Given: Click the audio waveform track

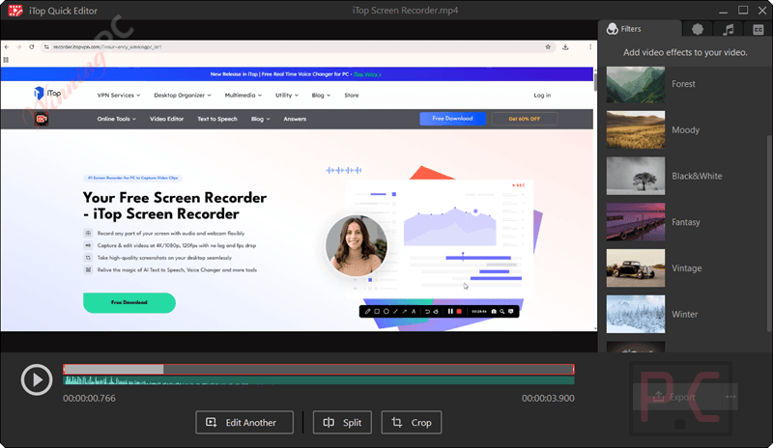Looking at the screenshot, I should [x=319, y=380].
